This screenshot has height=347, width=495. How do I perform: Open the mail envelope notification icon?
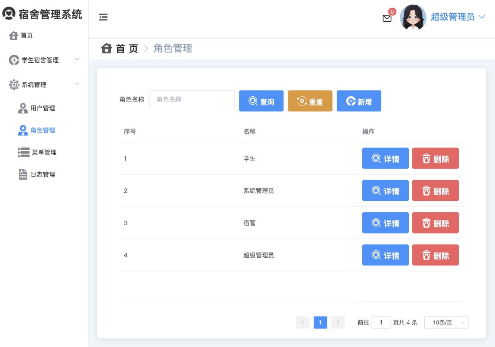coord(387,18)
